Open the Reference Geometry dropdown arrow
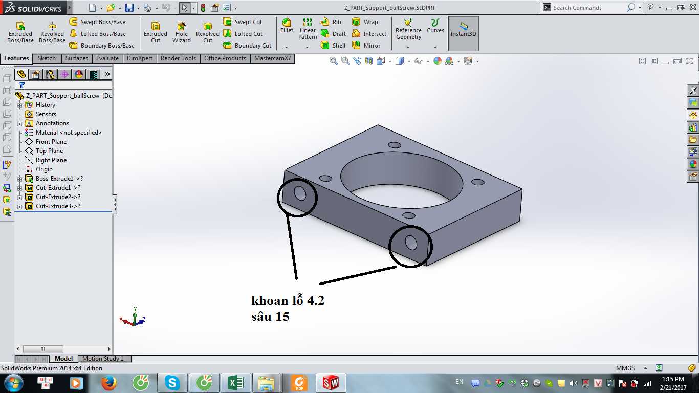 408,47
